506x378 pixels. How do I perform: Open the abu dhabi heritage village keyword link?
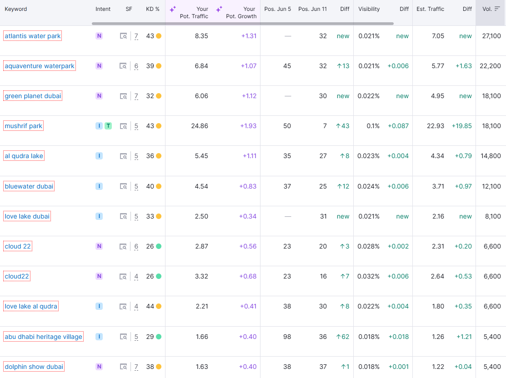(x=44, y=336)
